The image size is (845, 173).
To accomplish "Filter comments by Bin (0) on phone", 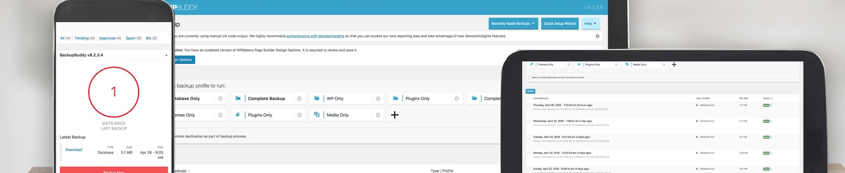I will (x=151, y=38).
